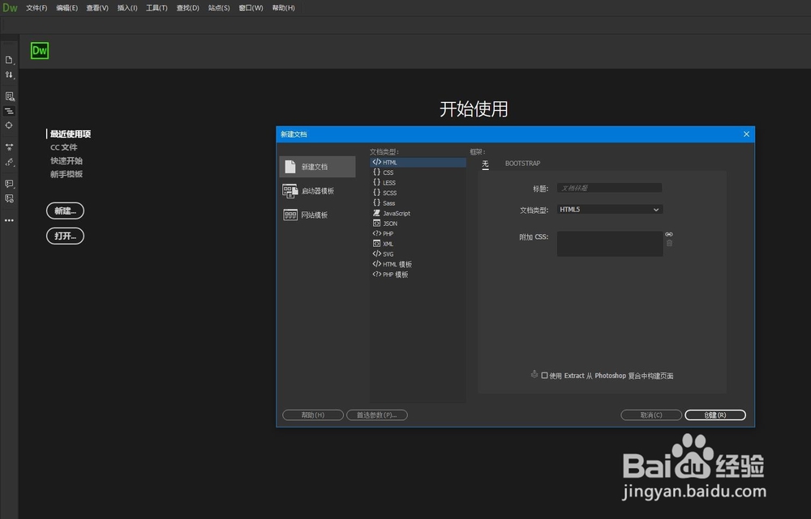811x519 pixels.
Task: Click the 首选参数(P) button
Action: click(376, 415)
